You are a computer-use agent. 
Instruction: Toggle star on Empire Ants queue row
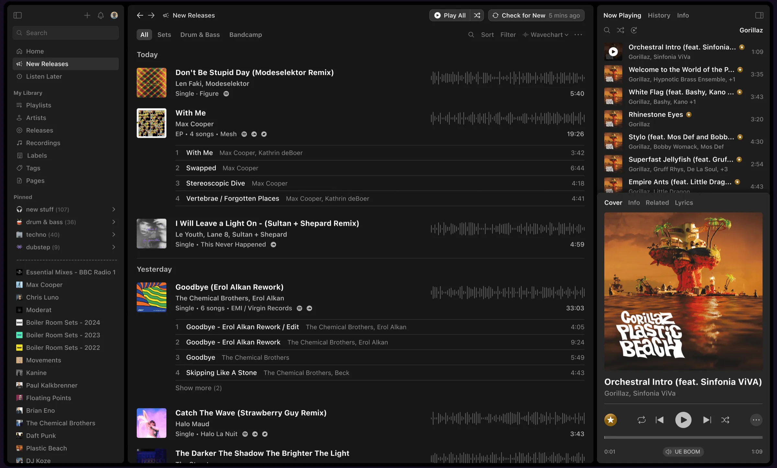tap(737, 182)
